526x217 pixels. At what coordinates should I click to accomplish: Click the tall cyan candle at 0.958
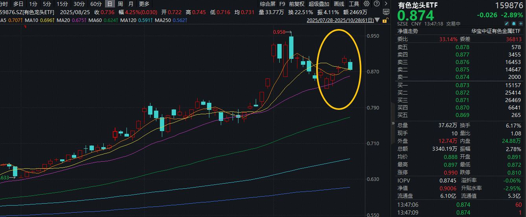291,47
